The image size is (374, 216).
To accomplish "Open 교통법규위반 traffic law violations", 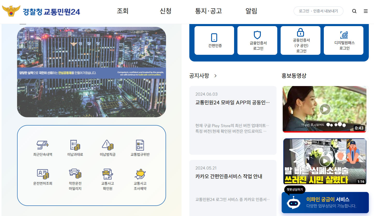I will (x=140, y=148).
